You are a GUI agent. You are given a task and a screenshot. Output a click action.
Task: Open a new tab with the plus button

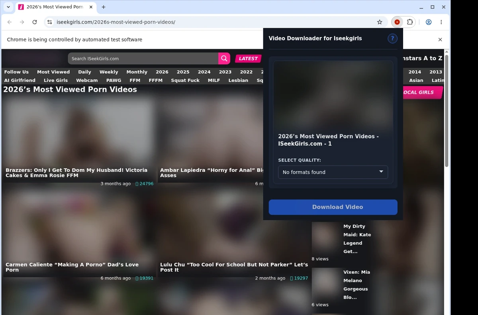click(104, 7)
